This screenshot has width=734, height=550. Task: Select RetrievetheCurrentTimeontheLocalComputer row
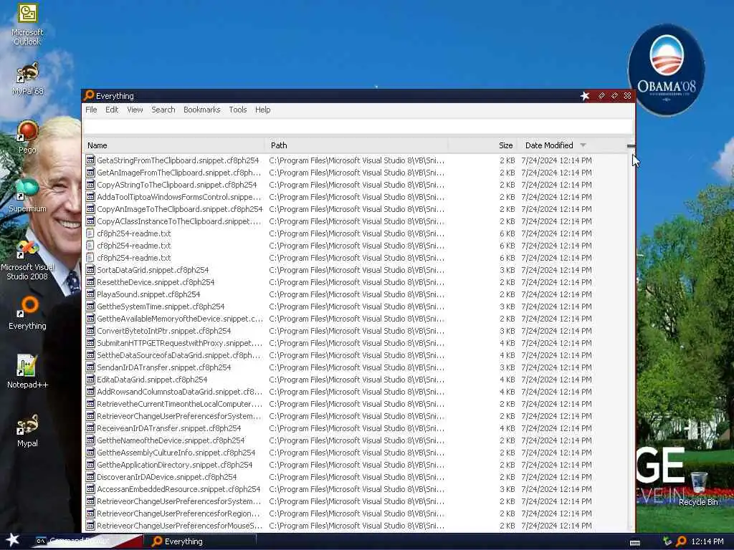pos(355,404)
